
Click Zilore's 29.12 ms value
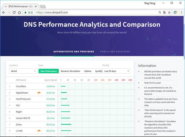point(50,124)
